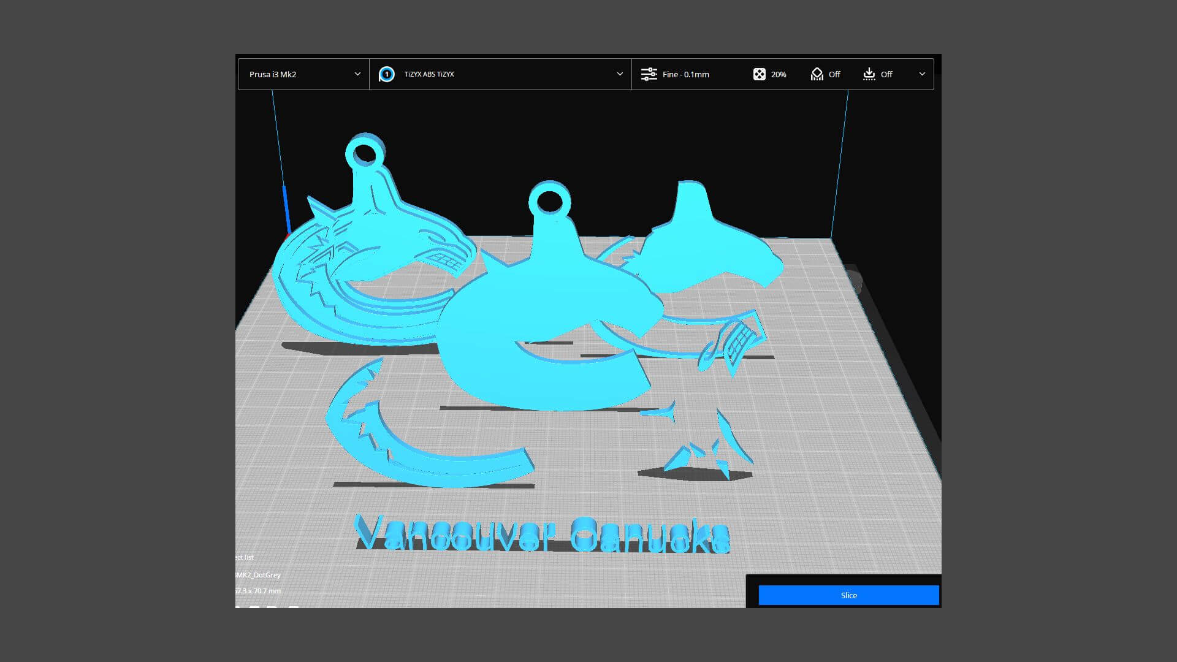Click the build plate adhesion icon
This screenshot has width=1177, height=662.
869,74
